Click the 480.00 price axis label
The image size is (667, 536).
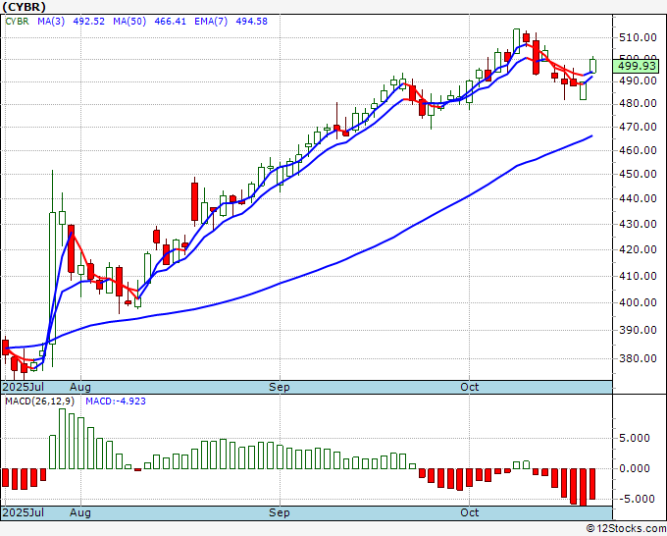point(638,103)
